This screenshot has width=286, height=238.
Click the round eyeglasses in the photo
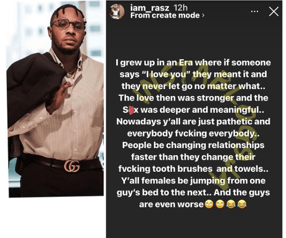click(x=68, y=24)
